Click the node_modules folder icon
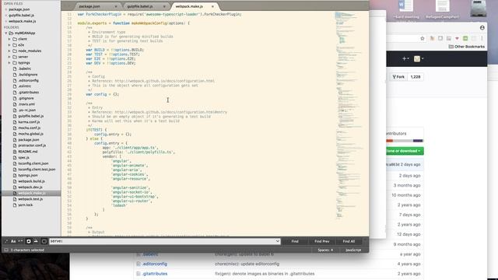This screenshot has width=498, height=280. [15, 51]
